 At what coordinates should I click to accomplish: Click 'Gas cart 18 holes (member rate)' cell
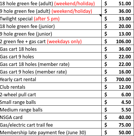(51, 64)
